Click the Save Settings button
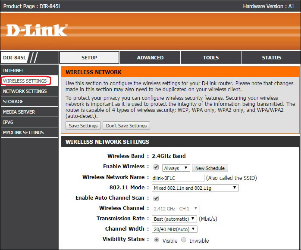301x250 pixels. coord(83,126)
